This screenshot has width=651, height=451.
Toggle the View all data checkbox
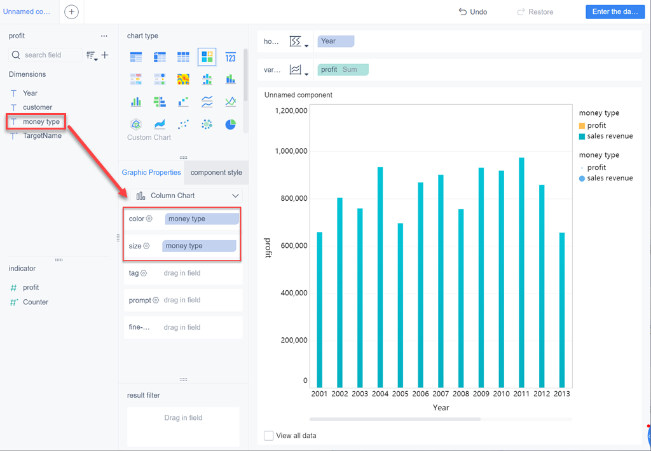click(269, 436)
